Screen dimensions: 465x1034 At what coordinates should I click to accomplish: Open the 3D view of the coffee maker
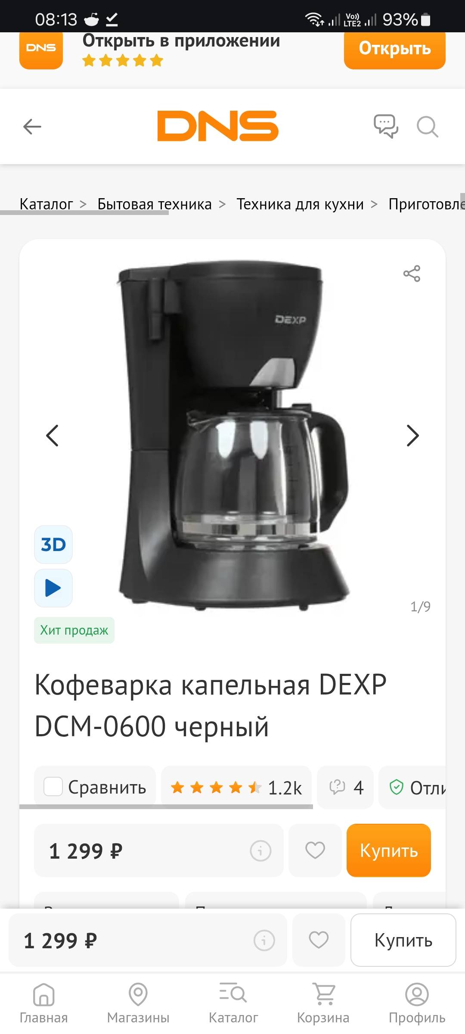pos(53,545)
